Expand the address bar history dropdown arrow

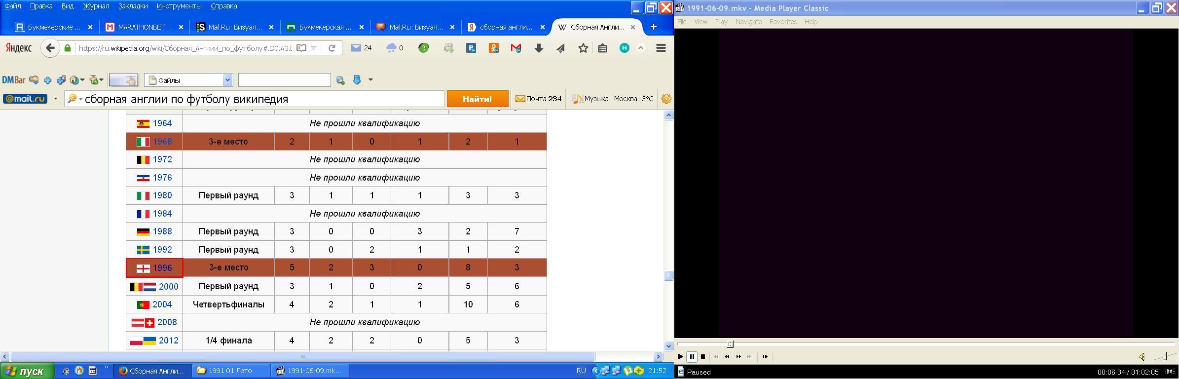click(313, 48)
